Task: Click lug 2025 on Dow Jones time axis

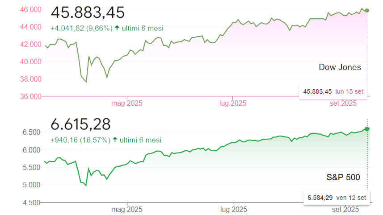Action: [233, 103]
